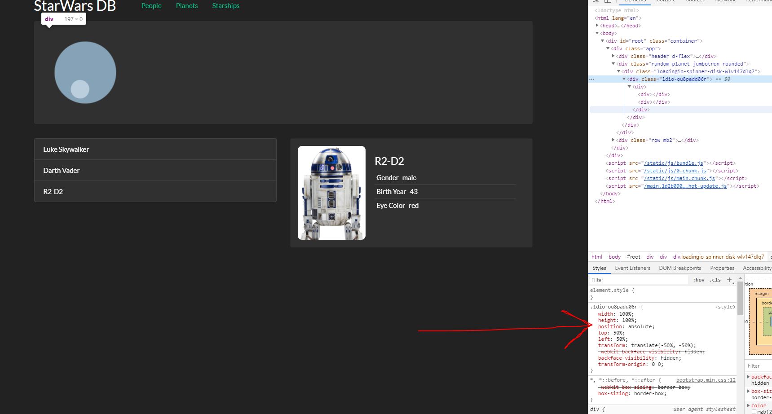The width and height of the screenshot is (772, 414).
Task: Click the R2-D2 character image
Action: (x=331, y=193)
